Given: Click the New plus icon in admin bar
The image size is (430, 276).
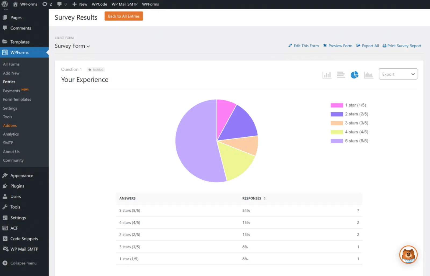Looking at the screenshot, I should (74, 4).
